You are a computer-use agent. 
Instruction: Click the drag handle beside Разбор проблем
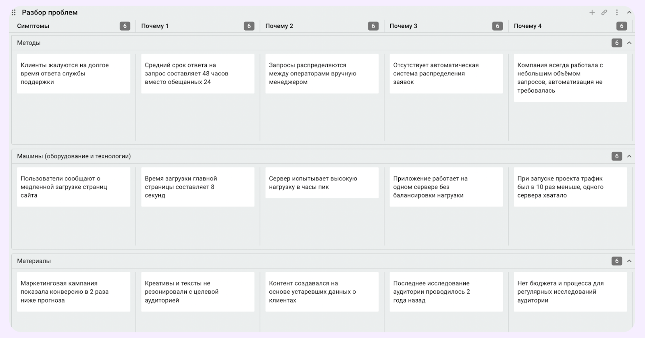tap(14, 12)
